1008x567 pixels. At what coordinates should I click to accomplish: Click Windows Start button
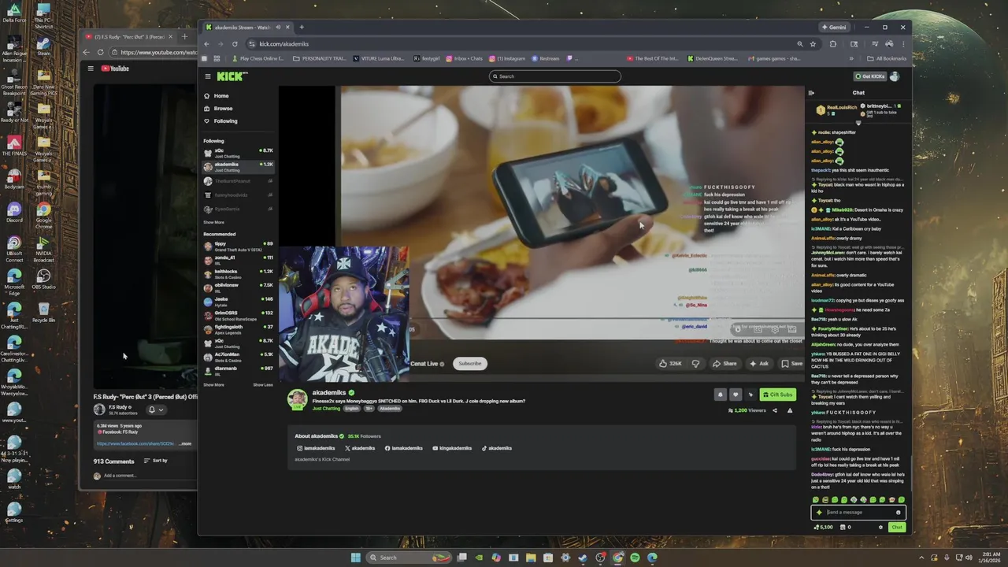click(x=356, y=558)
